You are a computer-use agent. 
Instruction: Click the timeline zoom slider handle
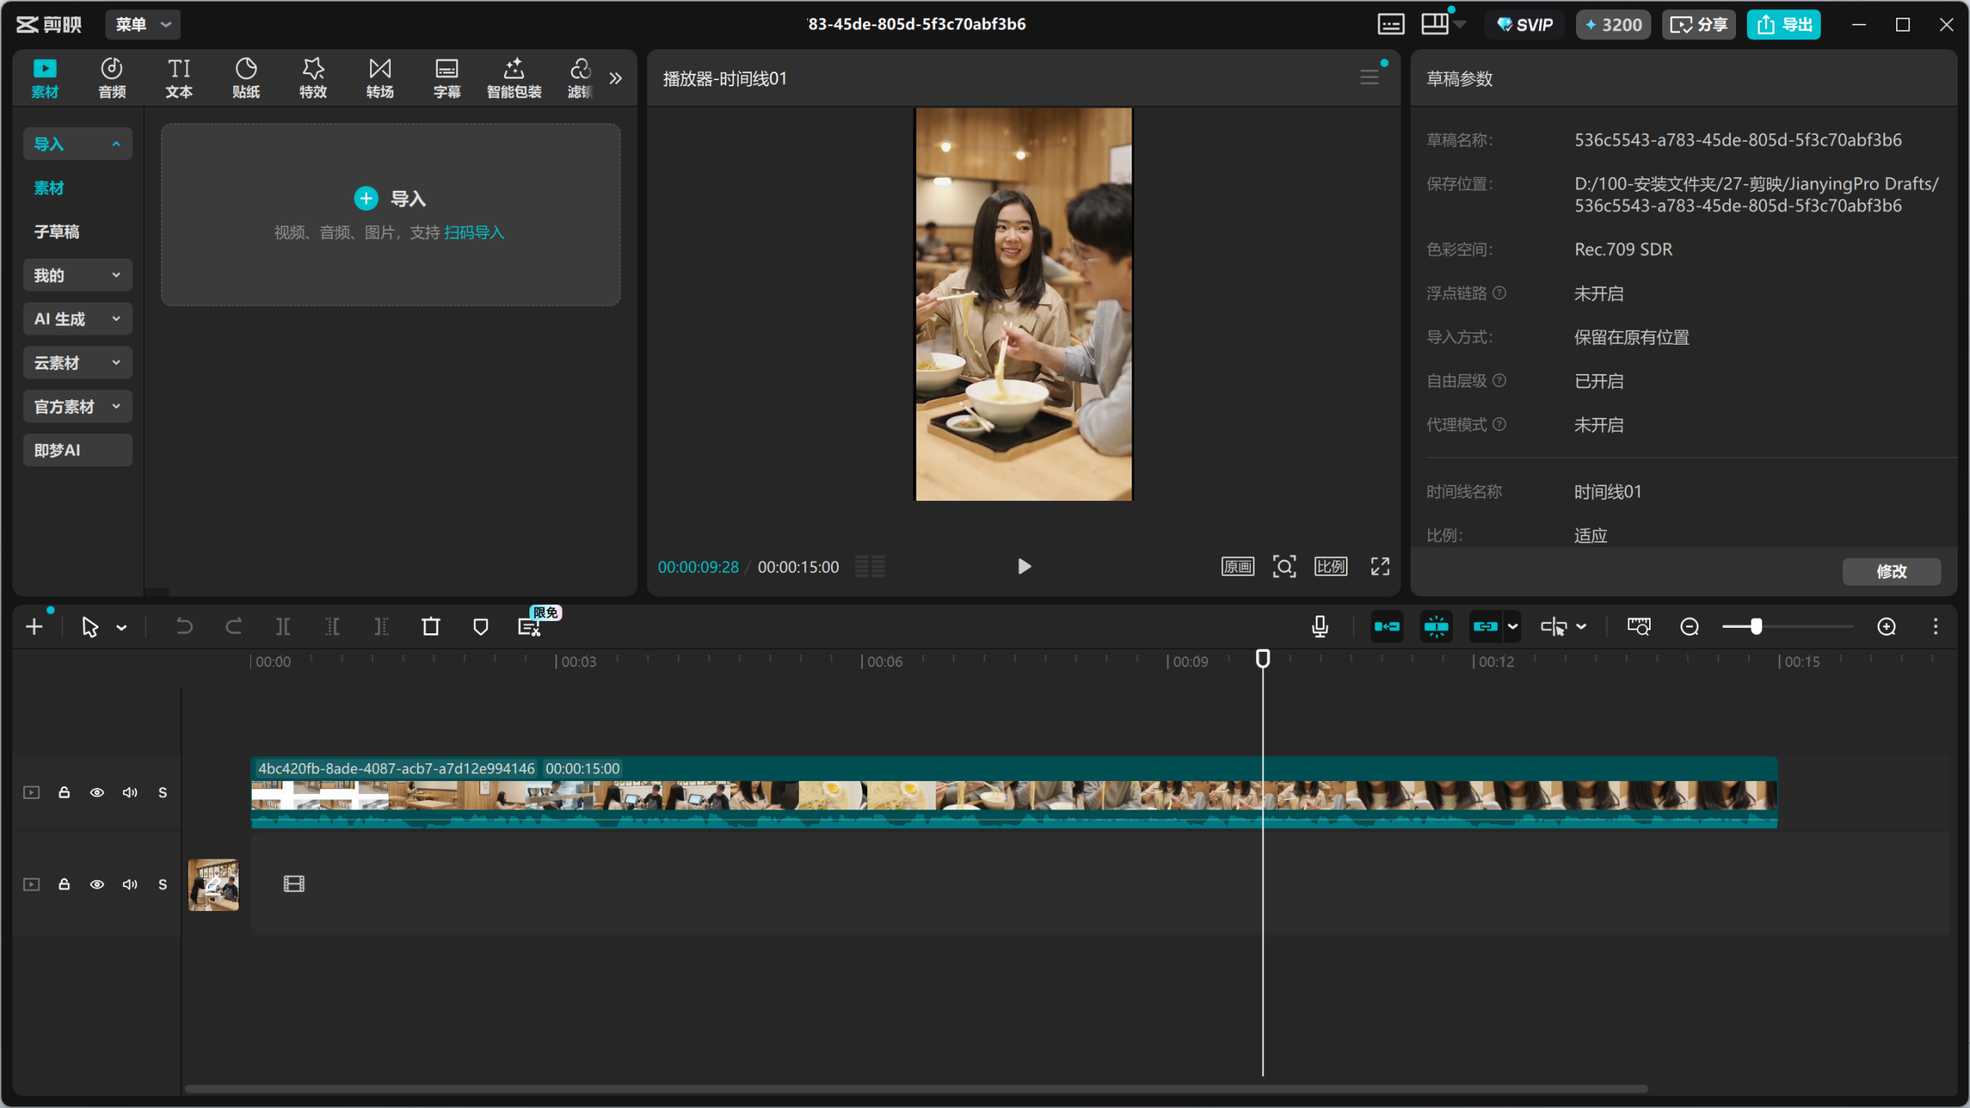[x=1756, y=627]
